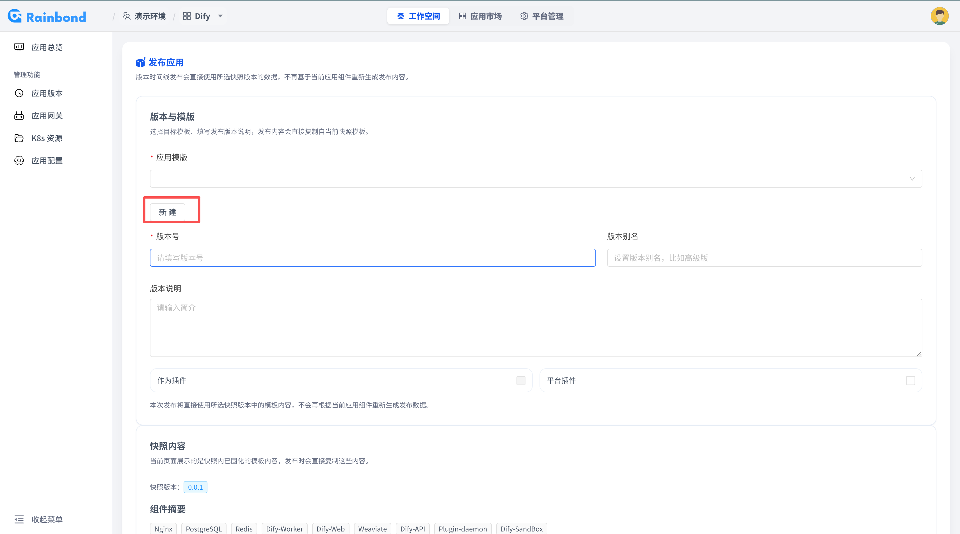Enable the 平台插件 checkbox
960x534 pixels.
tap(910, 380)
